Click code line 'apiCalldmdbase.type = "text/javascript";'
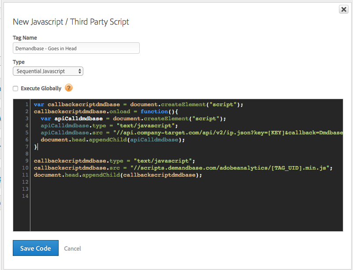This screenshot has width=353, height=270. [109, 126]
